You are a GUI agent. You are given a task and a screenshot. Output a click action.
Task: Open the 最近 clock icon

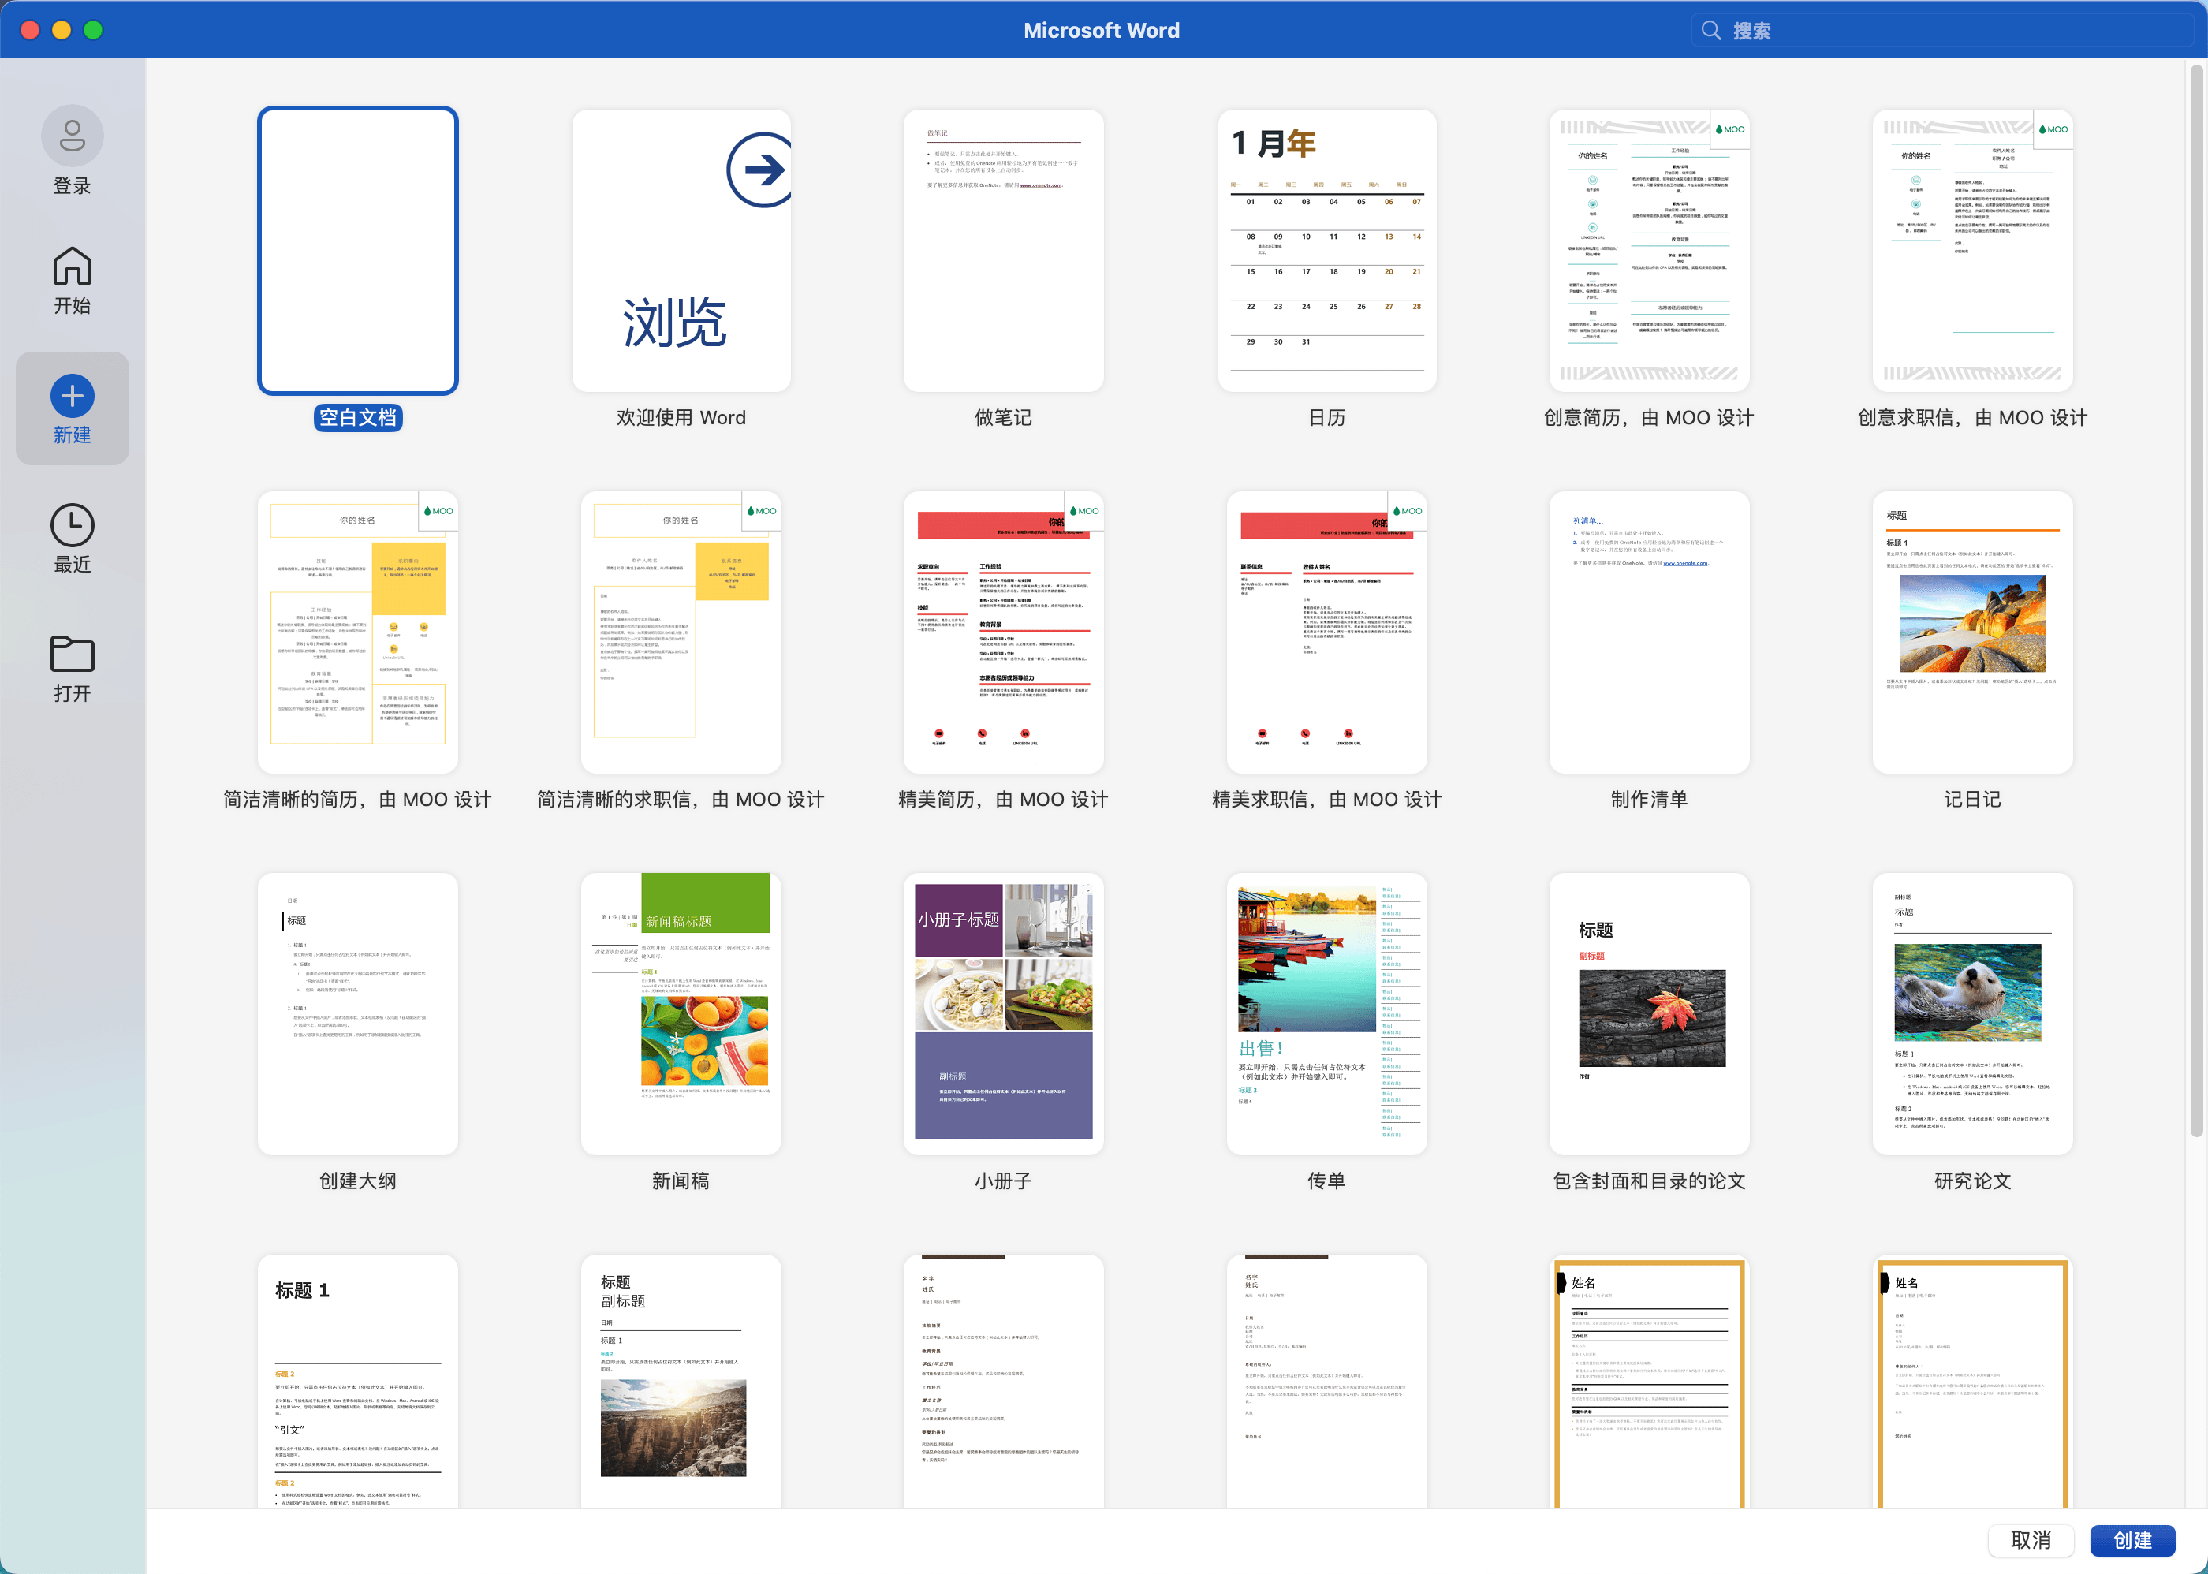click(72, 525)
